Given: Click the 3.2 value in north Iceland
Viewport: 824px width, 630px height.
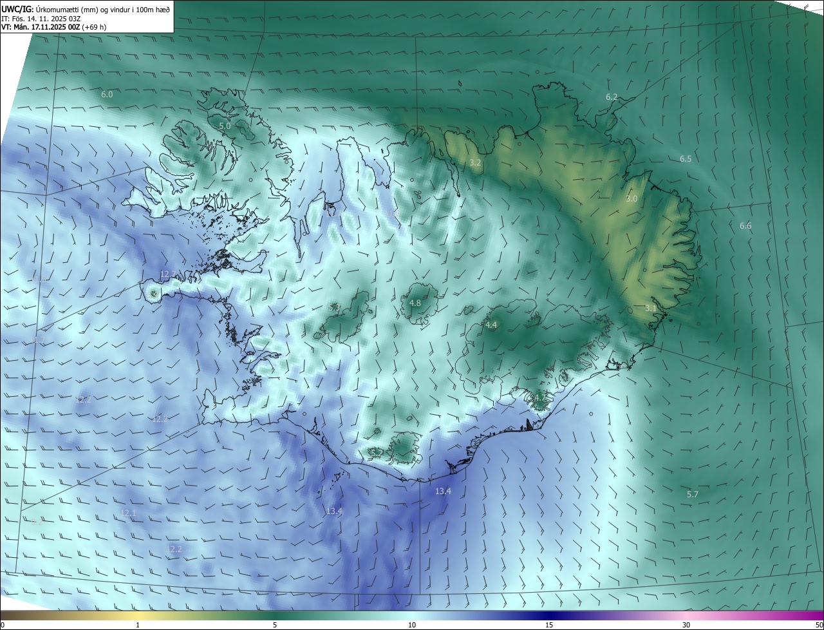Looking at the screenshot, I should pos(475,163).
